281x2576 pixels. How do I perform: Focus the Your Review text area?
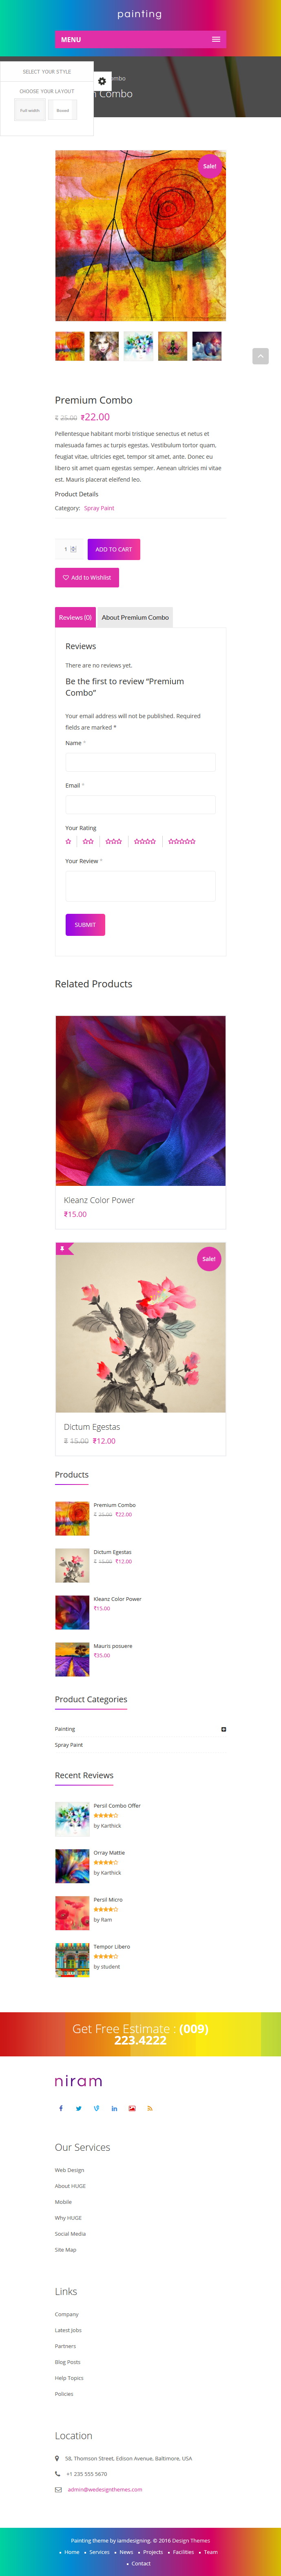point(140,886)
